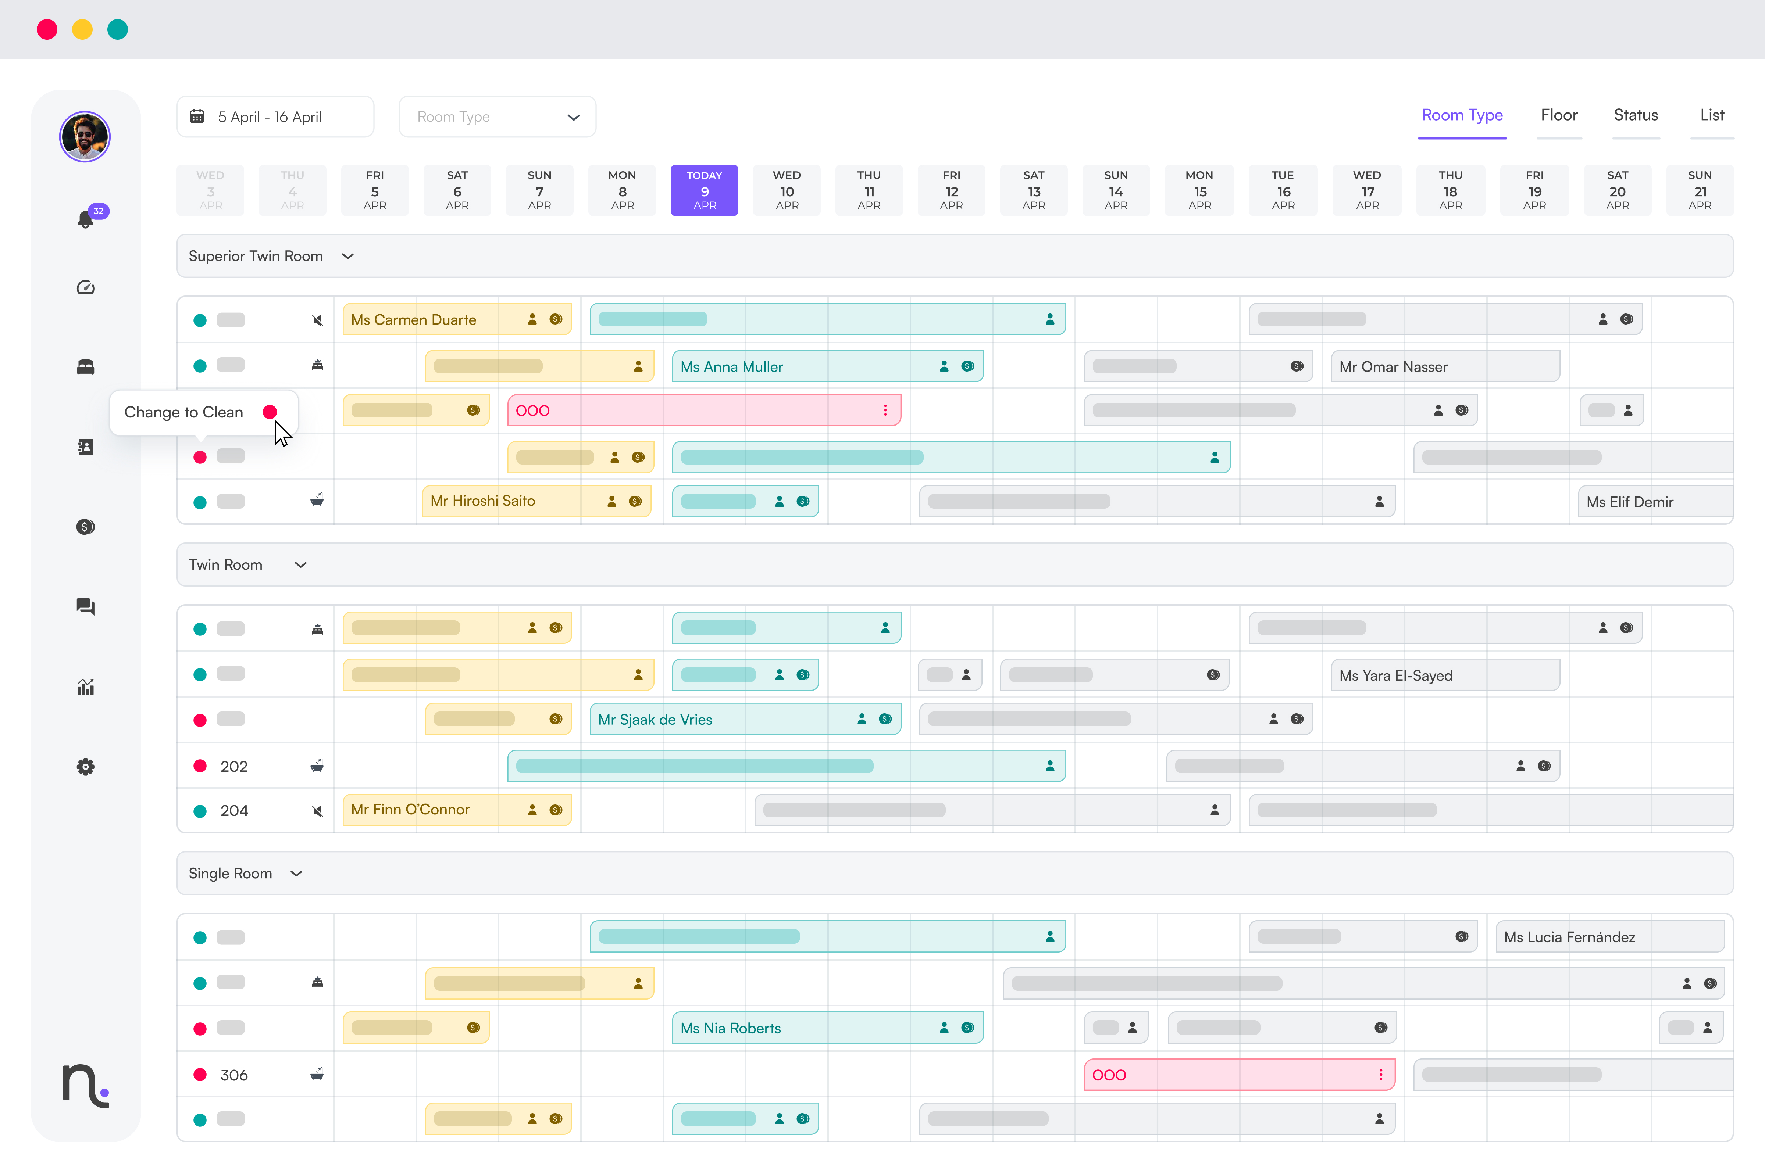Select TODAY 9 APR in the date header
Viewport: 1765px width, 1176px height.
point(704,190)
